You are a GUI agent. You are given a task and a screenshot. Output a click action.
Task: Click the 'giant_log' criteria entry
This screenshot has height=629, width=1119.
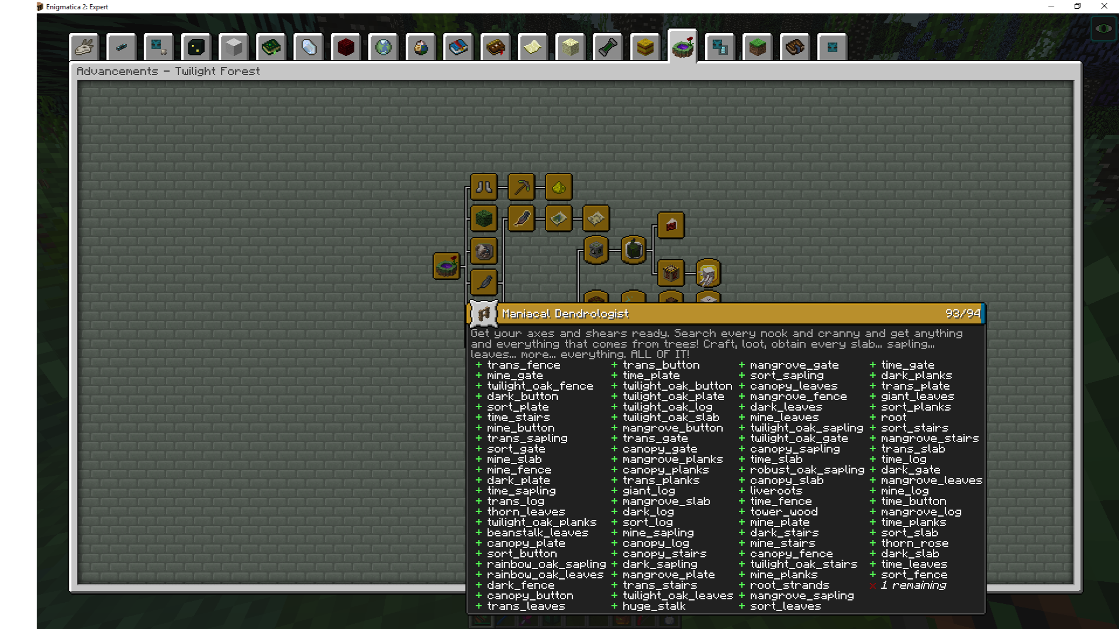point(648,491)
